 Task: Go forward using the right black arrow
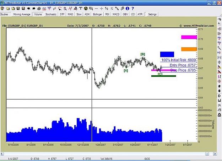(x=34, y=9)
